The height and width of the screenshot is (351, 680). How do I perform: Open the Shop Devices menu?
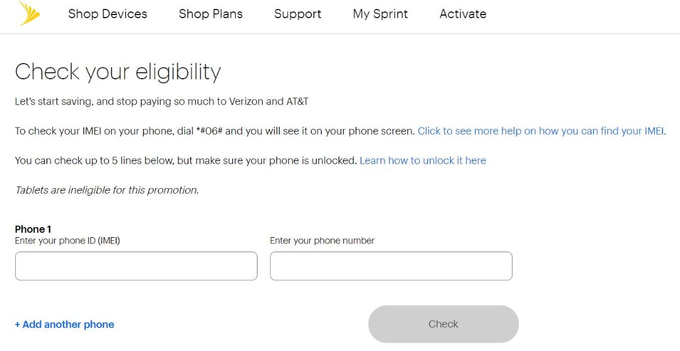click(x=108, y=14)
